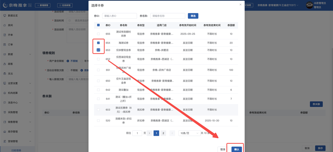Expand 库存管理 submenu via its chevron
The image size is (333, 152).
point(30,132)
